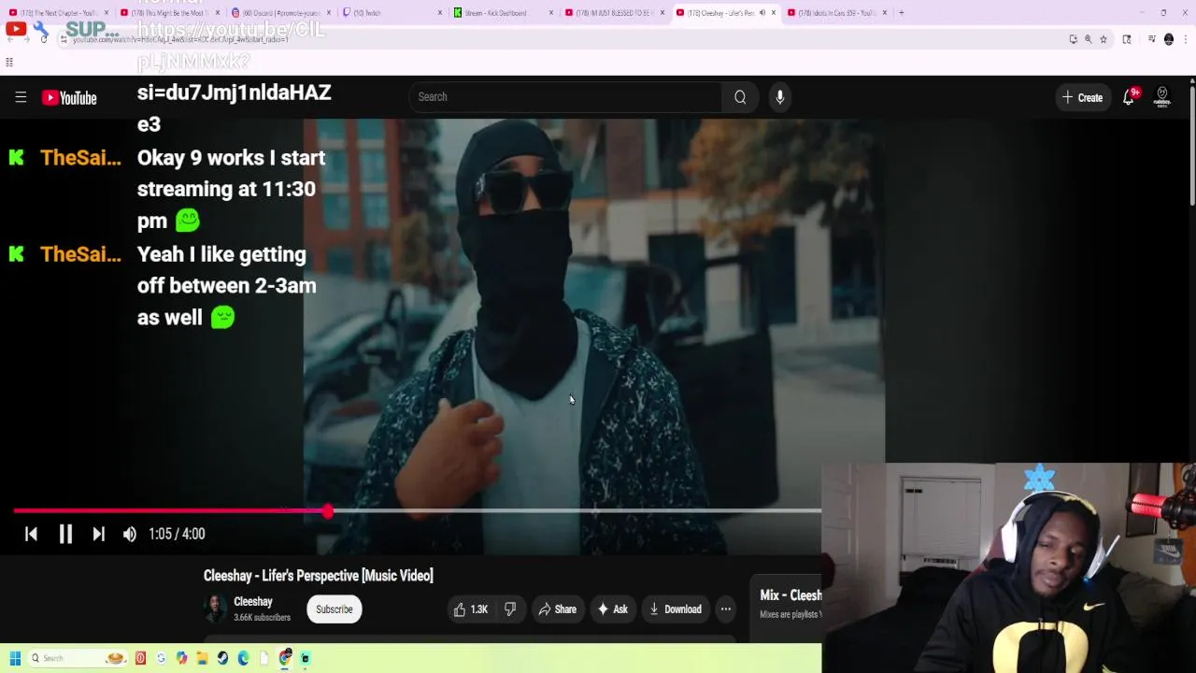Download the music video

pyautogui.click(x=675, y=609)
